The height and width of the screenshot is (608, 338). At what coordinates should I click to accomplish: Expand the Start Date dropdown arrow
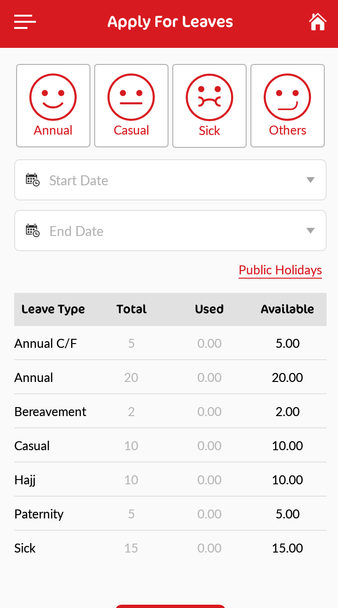(311, 180)
